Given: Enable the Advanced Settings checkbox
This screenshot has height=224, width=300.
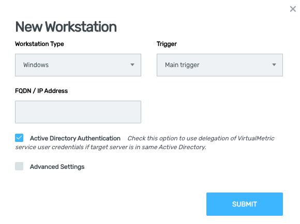Looking at the screenshot, I should [19, 166].
